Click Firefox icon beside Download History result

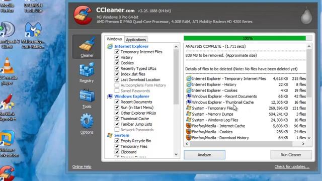pyautogui.click(x=189, y=138)
